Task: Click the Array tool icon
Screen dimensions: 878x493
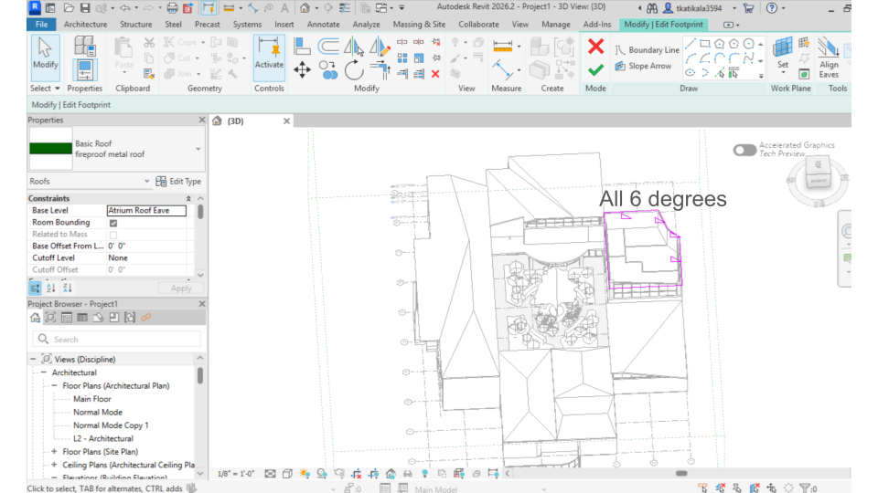Action: [x=402, y=58]
